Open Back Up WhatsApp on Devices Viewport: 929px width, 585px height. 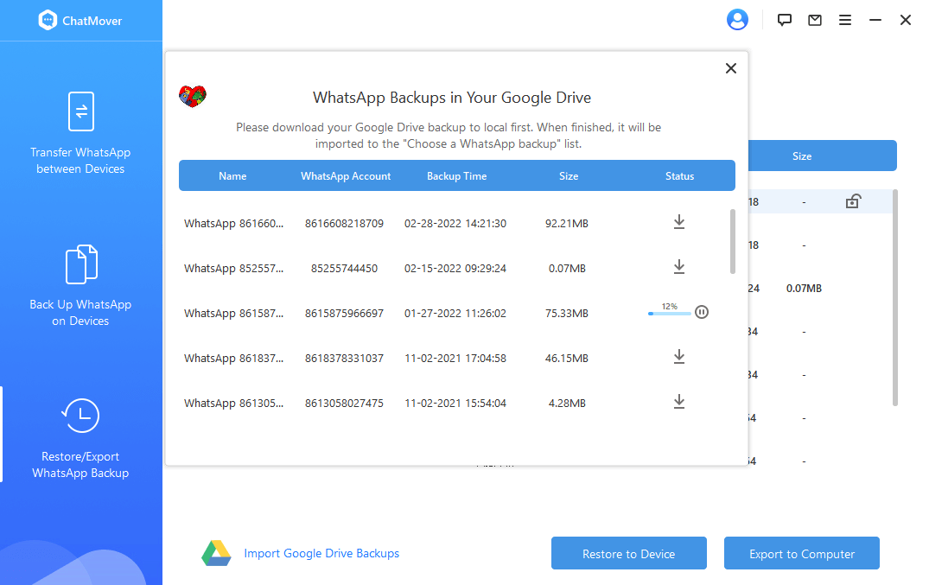pos(80,285)
